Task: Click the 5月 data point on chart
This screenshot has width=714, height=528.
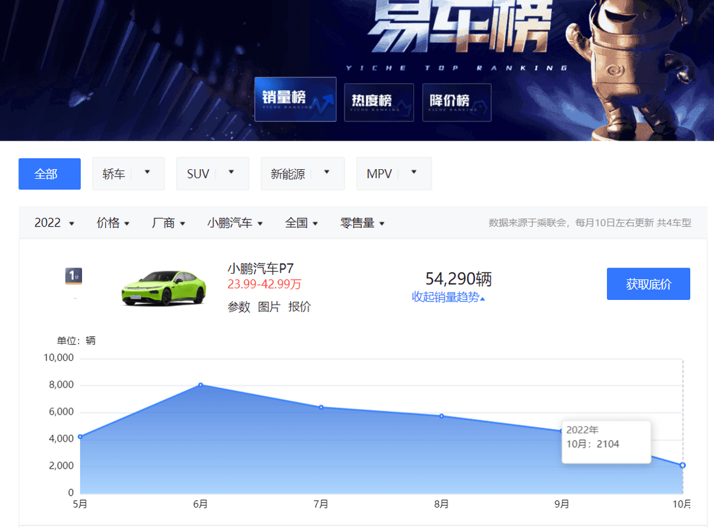Action: 81,437
